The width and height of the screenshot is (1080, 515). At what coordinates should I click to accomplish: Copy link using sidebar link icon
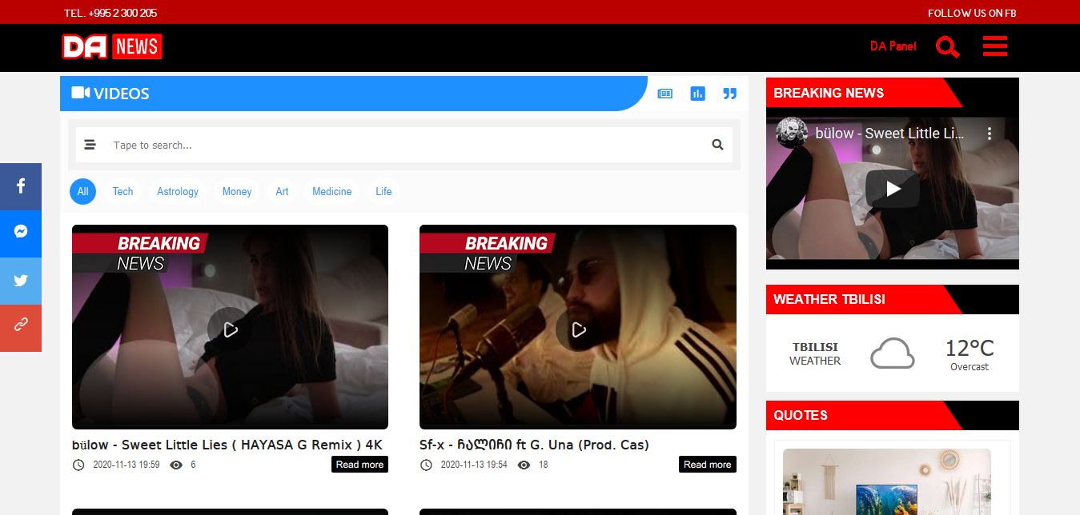tap(21, 328)
